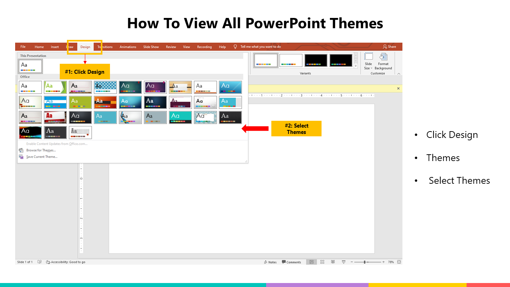The width and height of the screenshot is (510, 287).
Task: Click the Share button
Action: click(x=389, y=47)
